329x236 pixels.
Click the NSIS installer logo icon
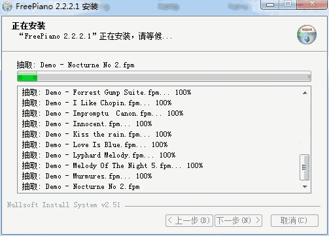pyautogui.click(x=307, y=35)
